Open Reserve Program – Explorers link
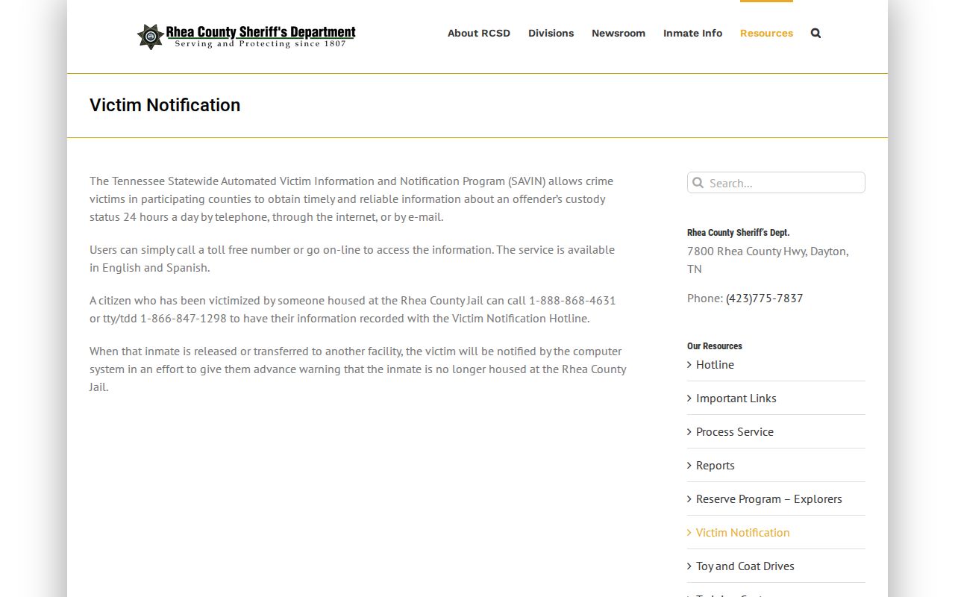This screenshot has height=597, width=955. [769, 498]
